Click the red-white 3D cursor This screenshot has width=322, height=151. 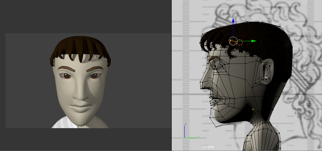pos(239,42)
